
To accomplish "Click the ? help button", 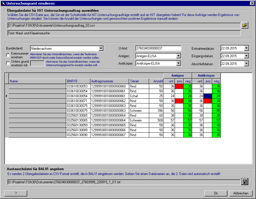I will coord(16,193).
